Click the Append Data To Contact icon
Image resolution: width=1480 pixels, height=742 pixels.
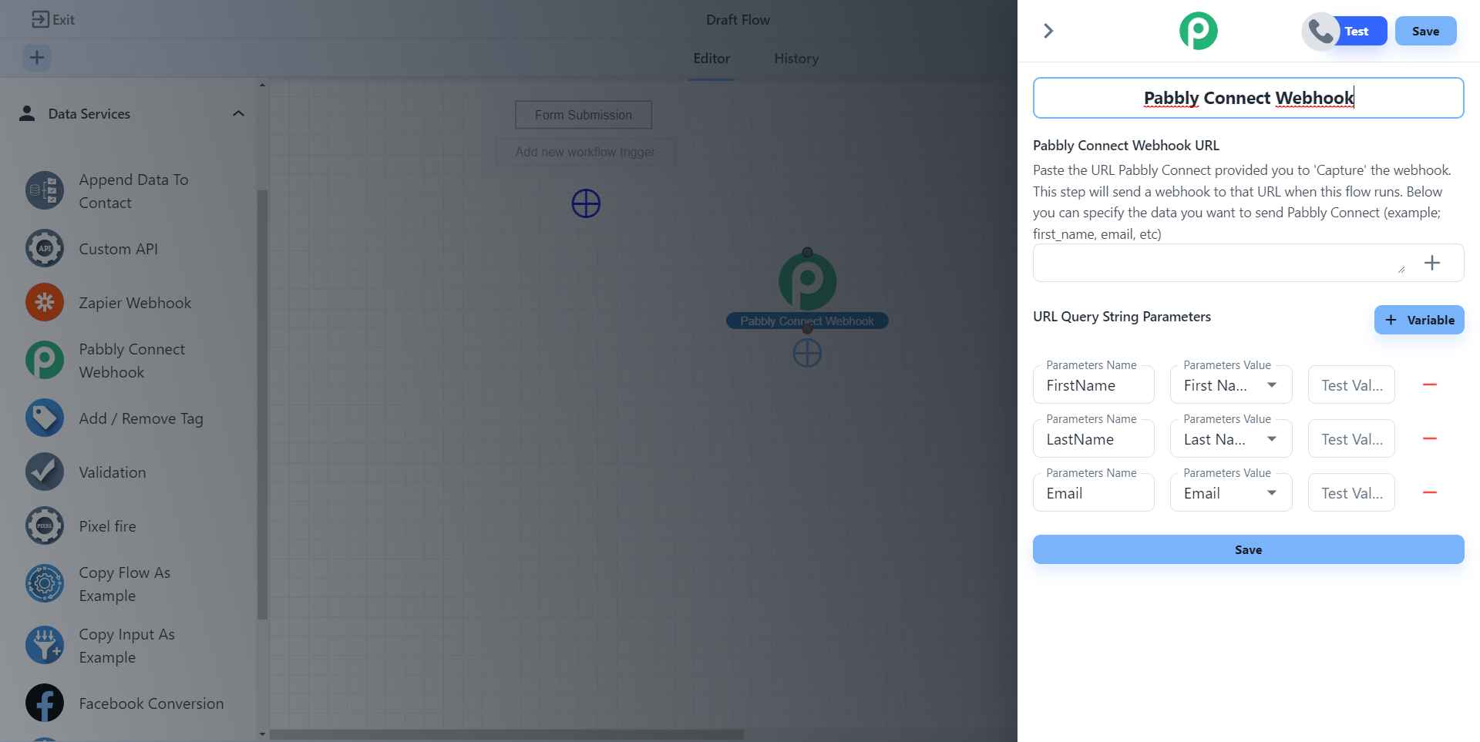(45, 190)
